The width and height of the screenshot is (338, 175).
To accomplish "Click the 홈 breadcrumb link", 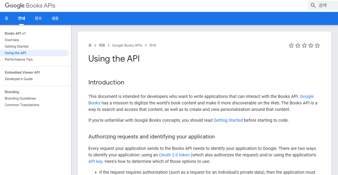I will coord(90,46).
